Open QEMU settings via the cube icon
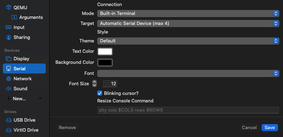 pyautogui.click(x=9, y=7)
